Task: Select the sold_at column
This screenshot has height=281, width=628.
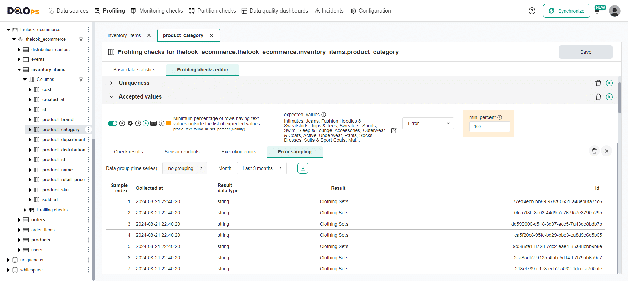Action: point(50,200)
